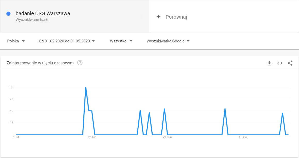
Task: Click the 16 kwi x-axis label
Action: click(243, 137)
